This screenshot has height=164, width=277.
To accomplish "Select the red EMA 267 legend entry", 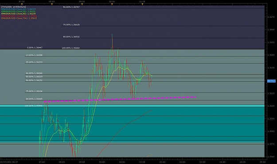I will [x=19, y=16].
